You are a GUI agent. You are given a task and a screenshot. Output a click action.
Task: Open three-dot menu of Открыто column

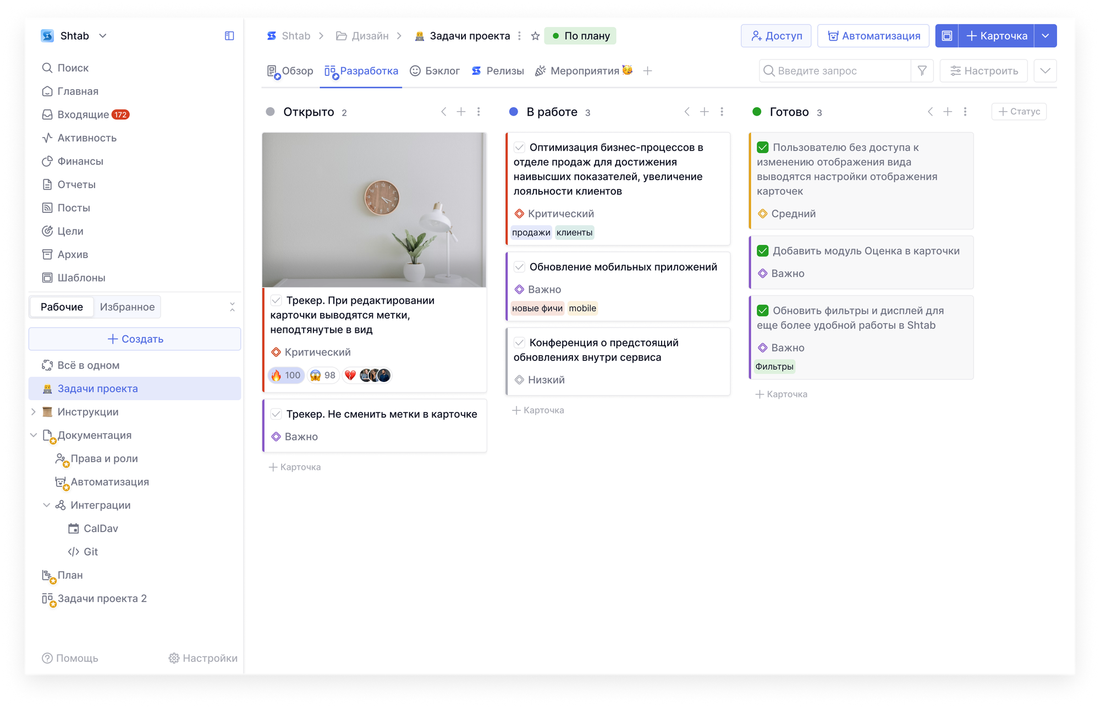479,112
